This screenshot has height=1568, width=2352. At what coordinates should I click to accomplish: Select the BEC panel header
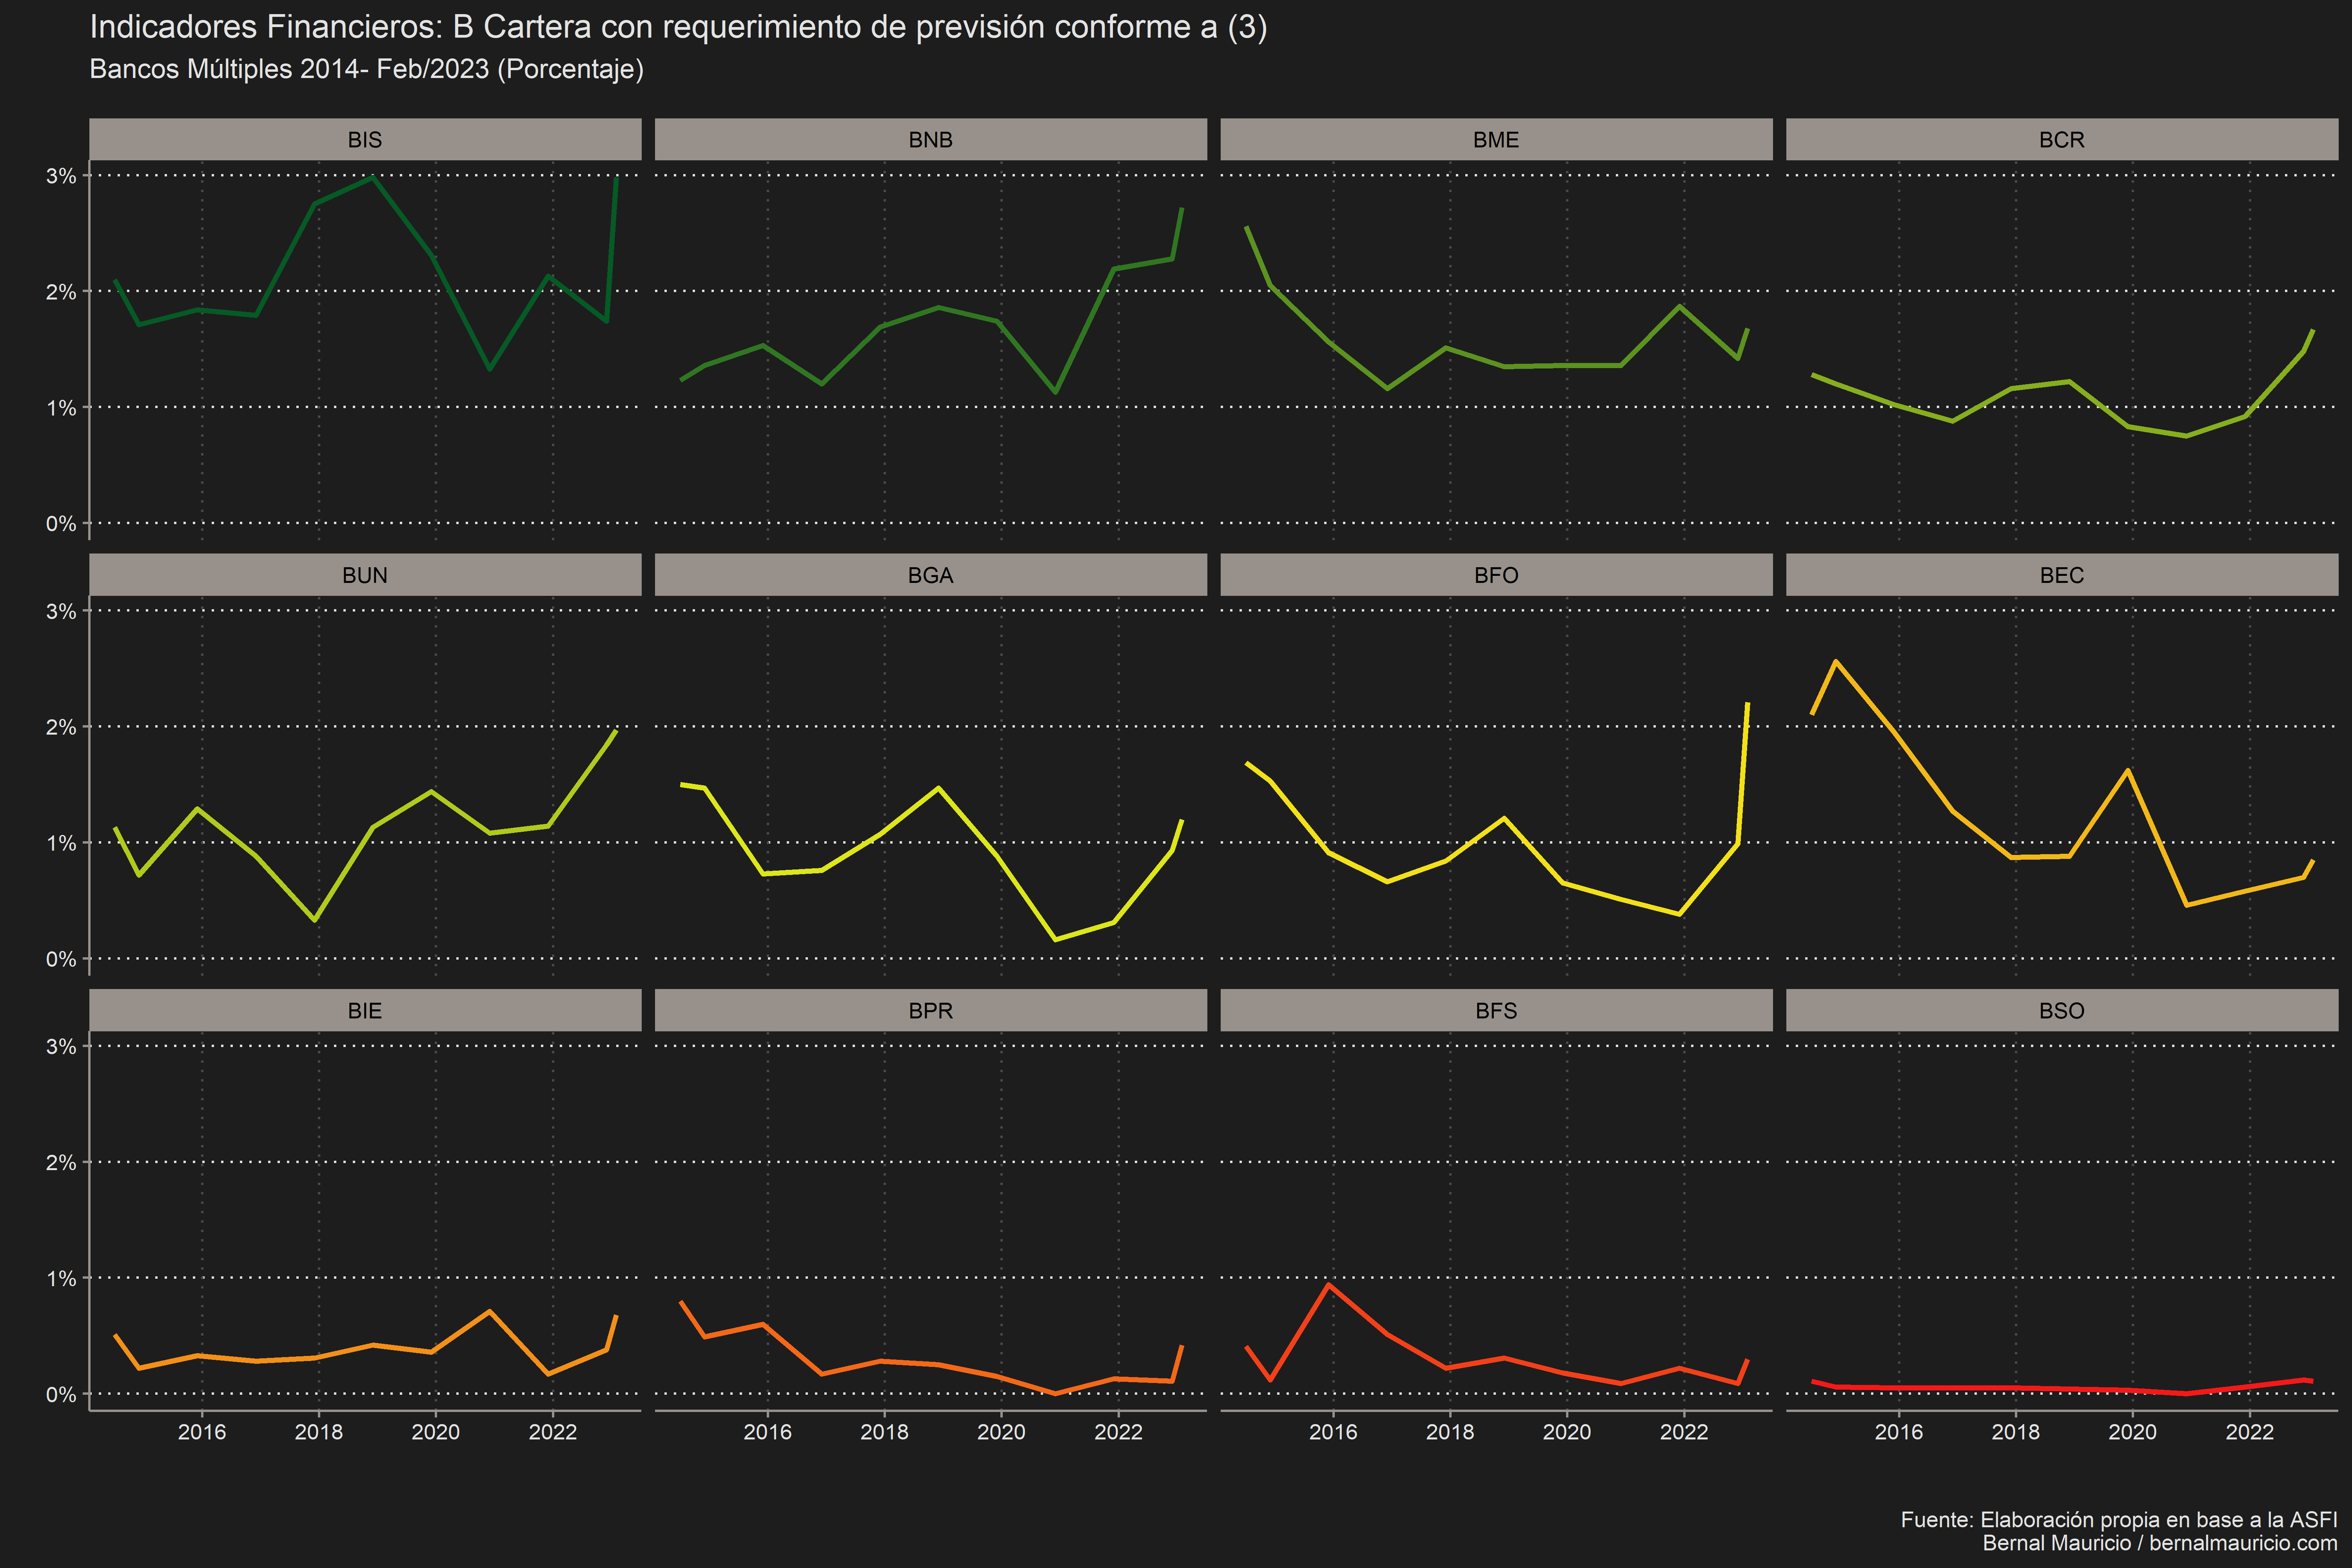coord(2062,575)
